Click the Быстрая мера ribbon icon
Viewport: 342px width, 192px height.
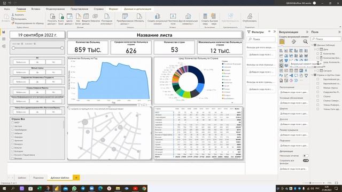pos(214,17)
